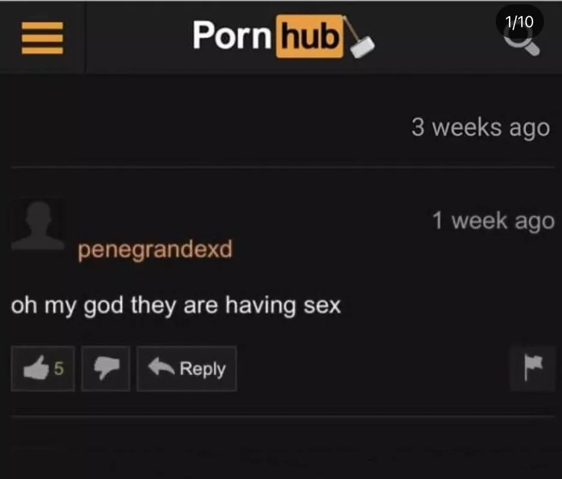Open the orange hamburger menu
562x479 pixels.
pos(42,38)
